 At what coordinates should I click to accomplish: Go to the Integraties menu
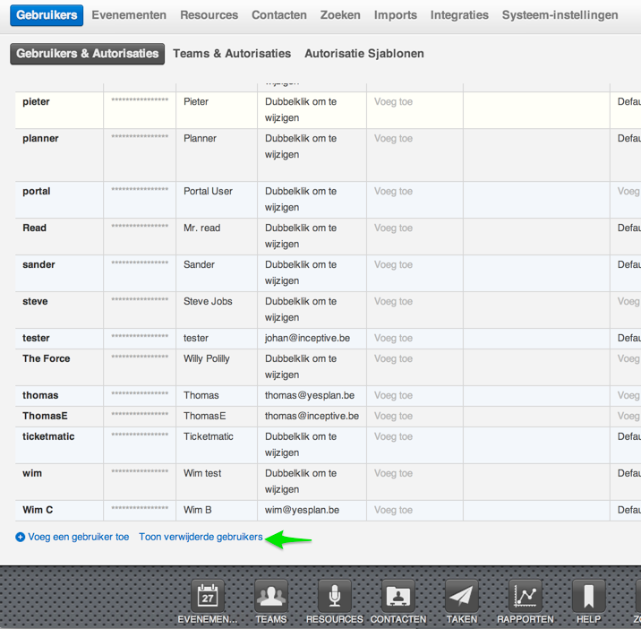coord(459,15)
